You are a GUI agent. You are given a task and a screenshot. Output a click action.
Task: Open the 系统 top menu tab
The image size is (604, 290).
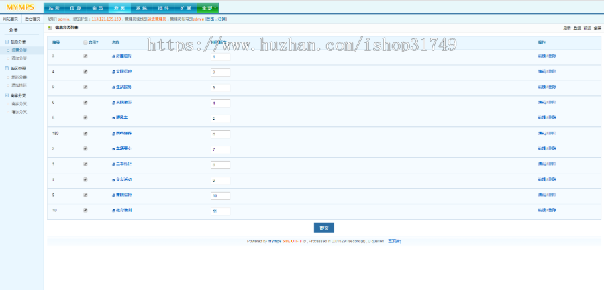142,8
